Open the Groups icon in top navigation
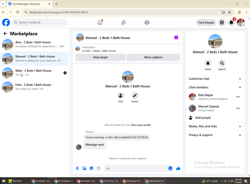The height and width of the screenshot is (184, 250). pos(147,22)
